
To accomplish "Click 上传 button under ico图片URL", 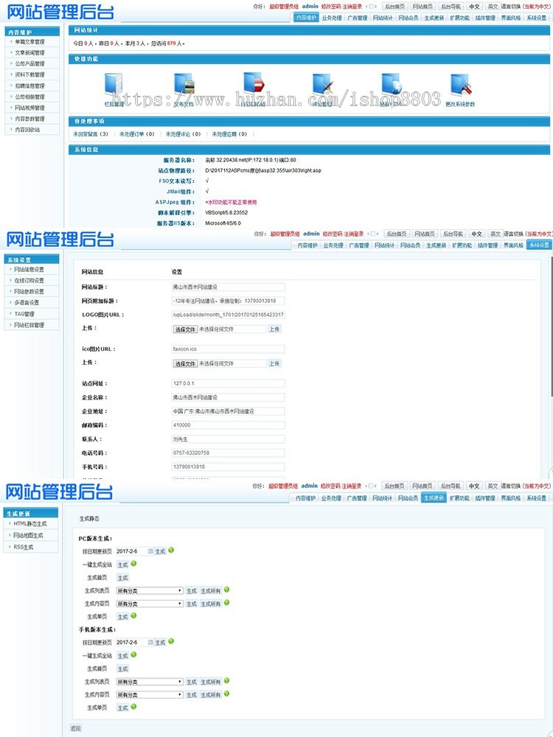I will click(x=274, y=363).
